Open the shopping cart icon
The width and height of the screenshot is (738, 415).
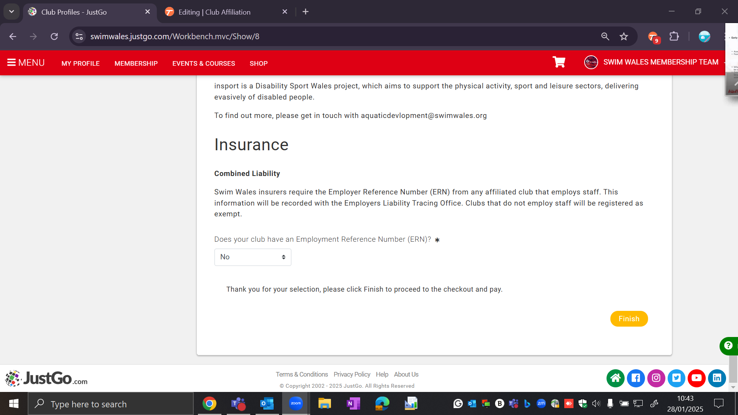[x=559, y=62]
